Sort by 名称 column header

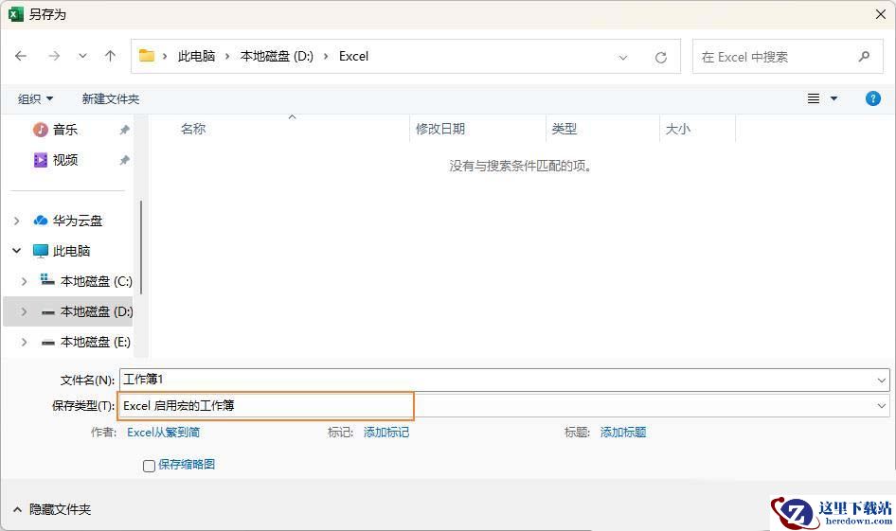193,129
